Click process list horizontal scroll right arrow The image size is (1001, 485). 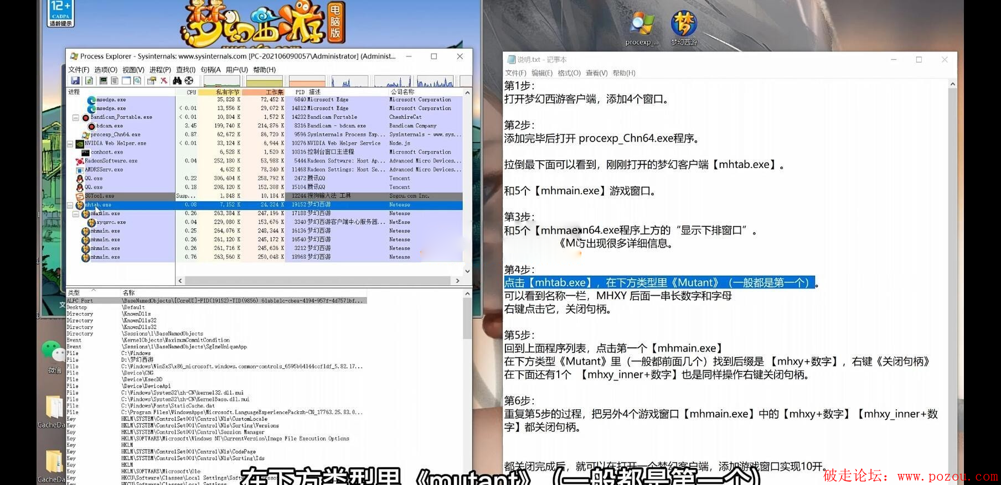[457, 281]
